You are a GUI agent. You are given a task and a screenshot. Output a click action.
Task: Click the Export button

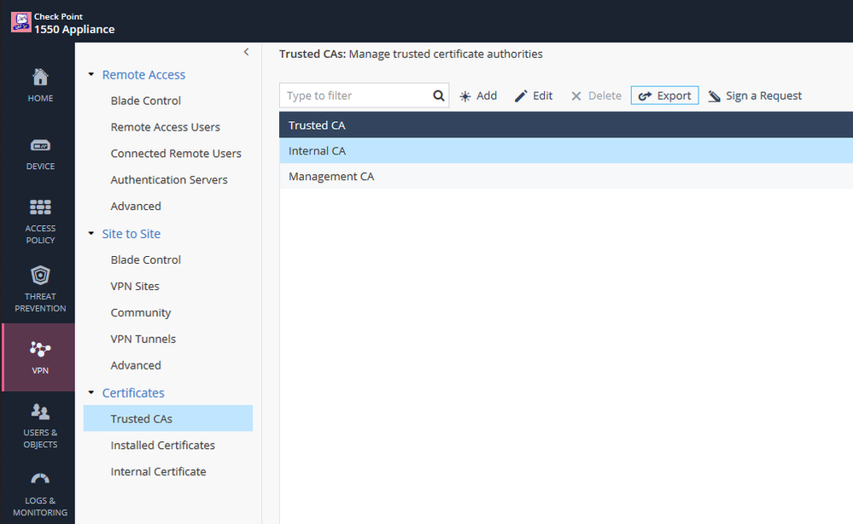coord(665,96)
